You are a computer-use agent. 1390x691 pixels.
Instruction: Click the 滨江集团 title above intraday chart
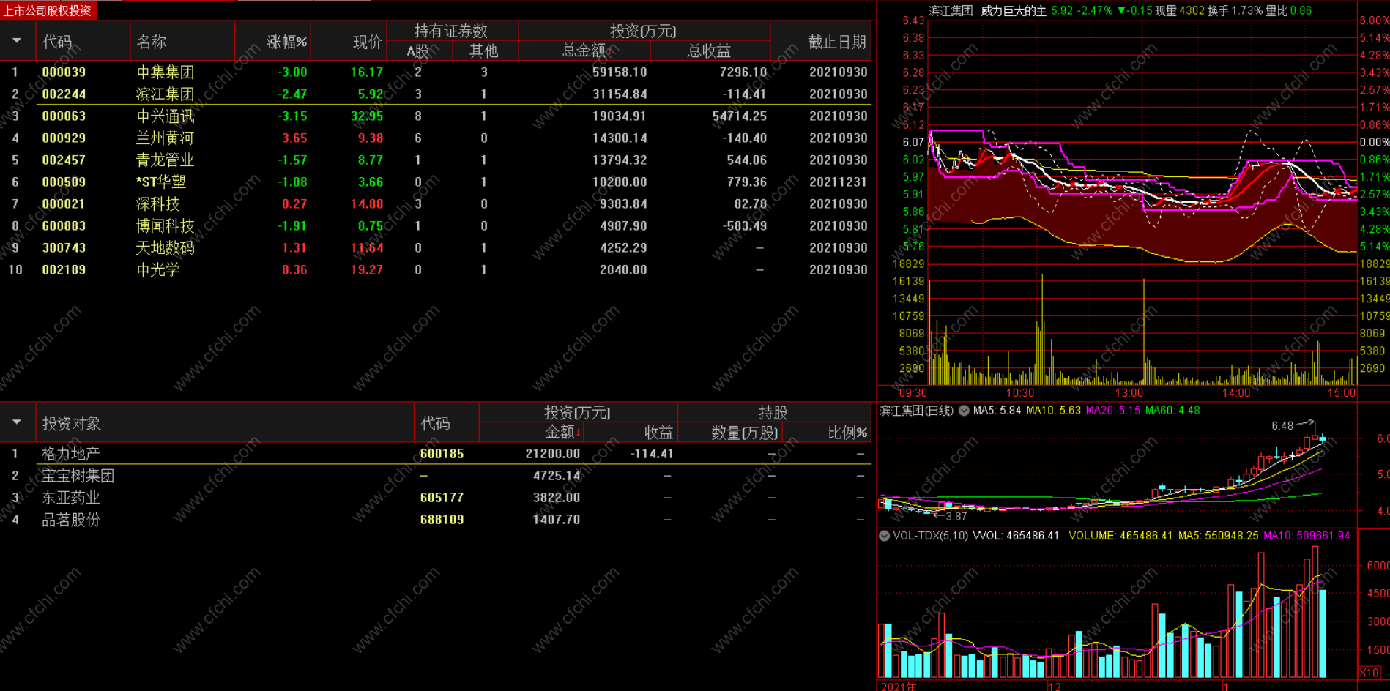pyautogui.click(x=951, y=10)
